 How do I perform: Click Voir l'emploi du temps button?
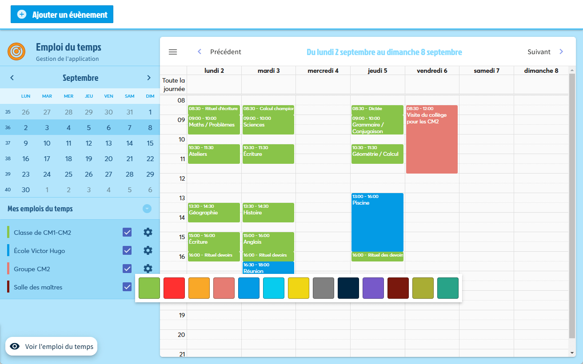(x=52, y=346)
